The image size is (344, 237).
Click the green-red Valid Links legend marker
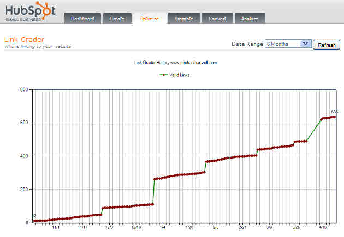click(164, 75)
